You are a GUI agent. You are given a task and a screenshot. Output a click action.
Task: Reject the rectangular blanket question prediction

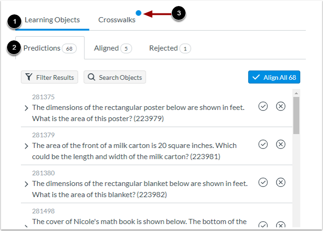pos(281,182)
